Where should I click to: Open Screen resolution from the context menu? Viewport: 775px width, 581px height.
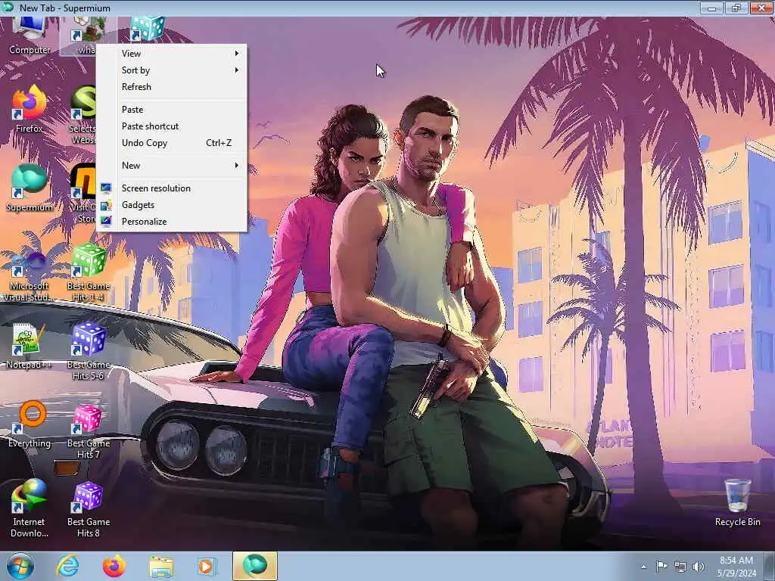(x=172, y=188)
